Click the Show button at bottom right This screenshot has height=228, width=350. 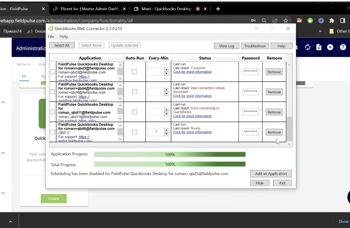pos(343,221)
